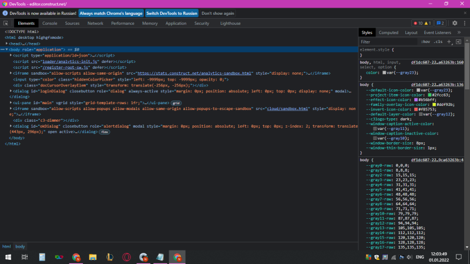Click the flex badge on okDialog
Screen dimensions: 470x264
point(105,132)
